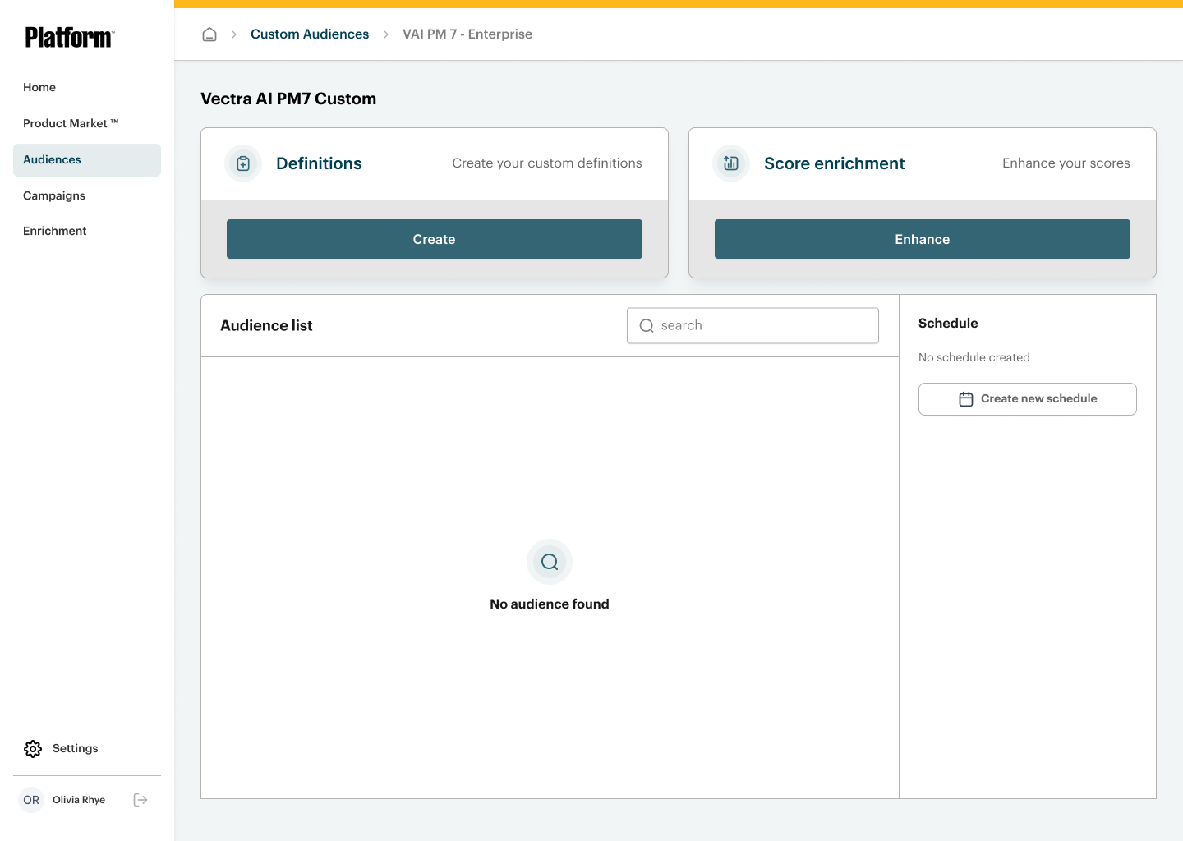Screen dimensions: 1183x841
Task: Click the empty-state search icon
Action: coord(550,562)
